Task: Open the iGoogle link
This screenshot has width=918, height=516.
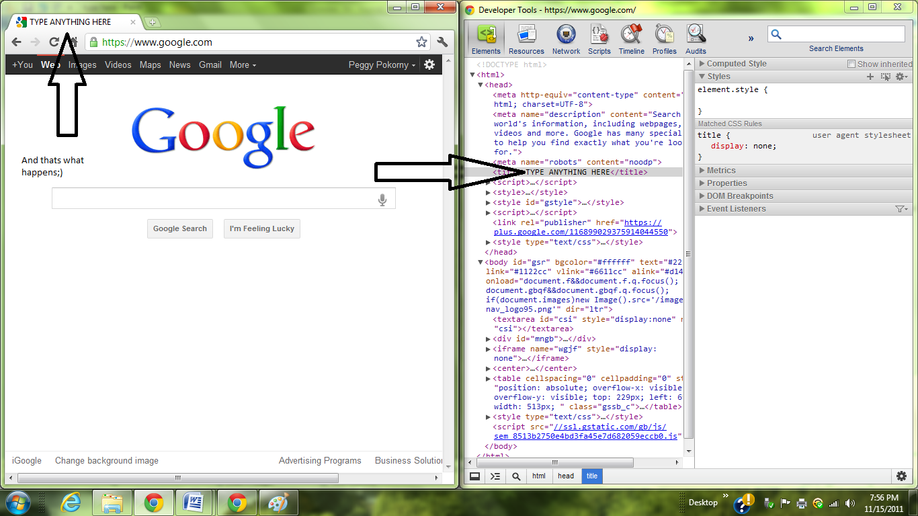Action: pos(27,461)
